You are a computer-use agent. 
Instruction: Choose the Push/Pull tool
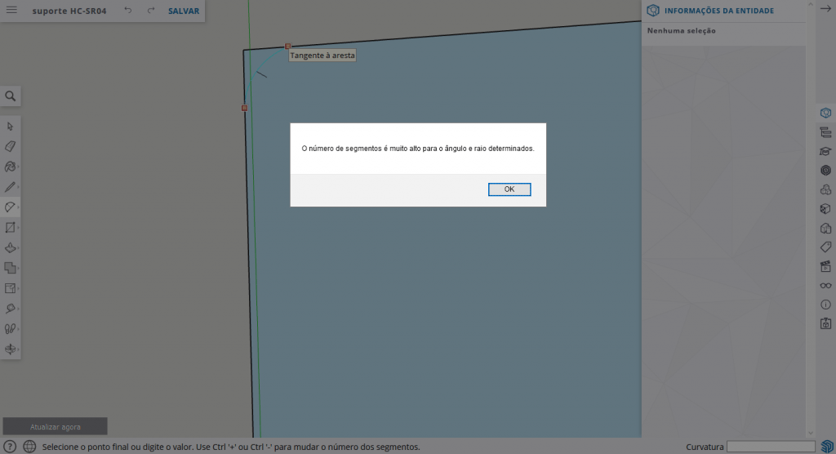pos(10,247)
